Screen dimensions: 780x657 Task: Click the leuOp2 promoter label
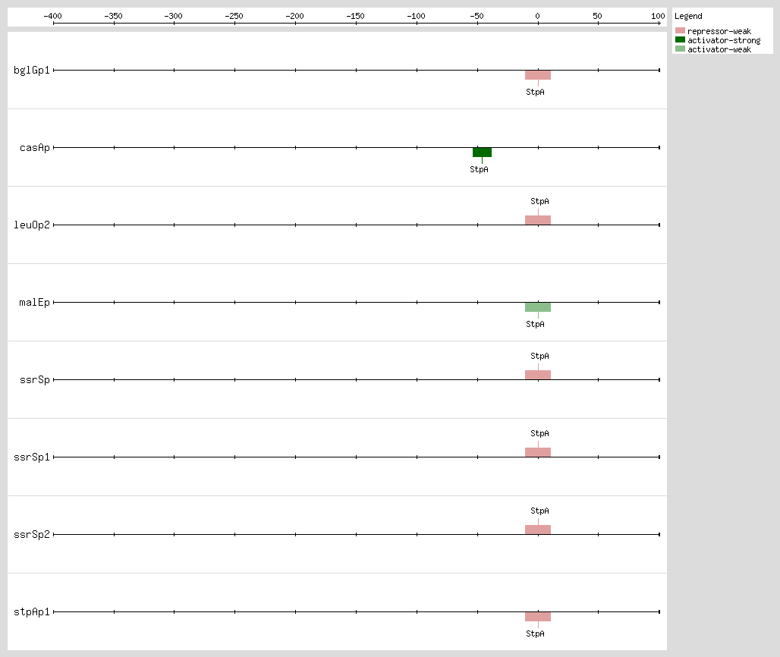click(32, 225)
